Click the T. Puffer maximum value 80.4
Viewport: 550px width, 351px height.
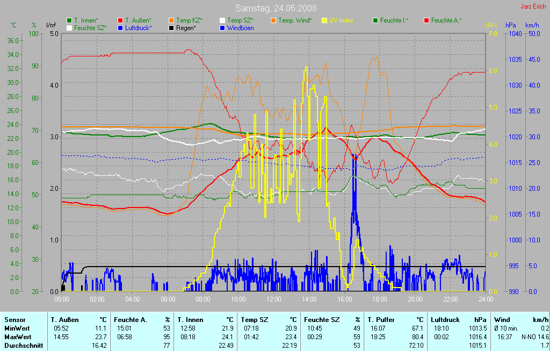[x=417, y=337]
